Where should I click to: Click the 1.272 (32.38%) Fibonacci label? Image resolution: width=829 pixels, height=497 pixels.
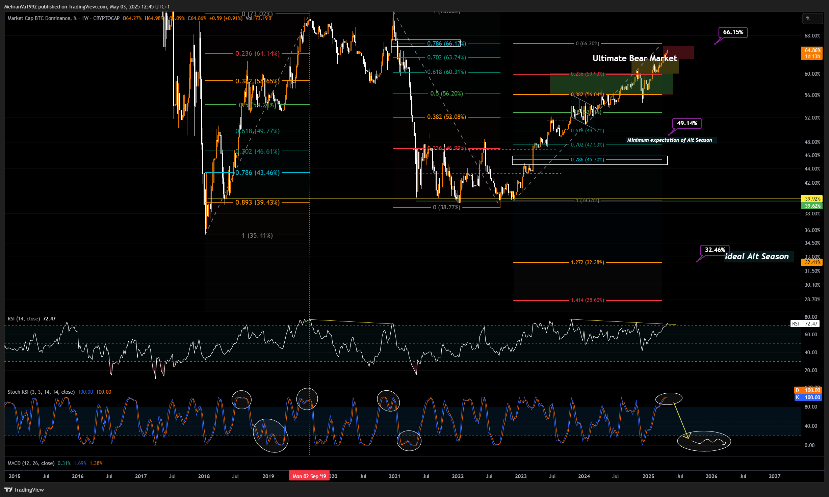pos(587,262)
